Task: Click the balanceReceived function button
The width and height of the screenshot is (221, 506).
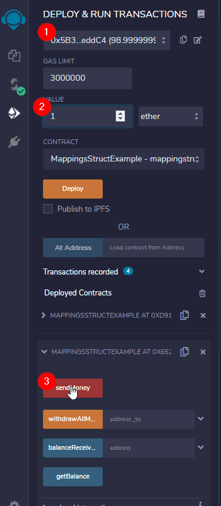Action: [x=73, y=448]
